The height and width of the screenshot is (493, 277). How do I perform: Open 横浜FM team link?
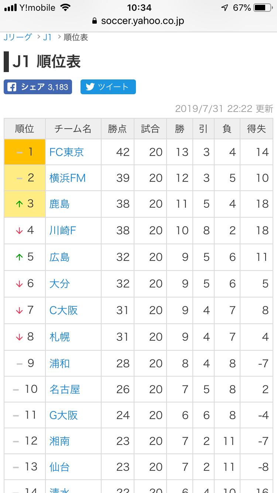coord(68,178)
